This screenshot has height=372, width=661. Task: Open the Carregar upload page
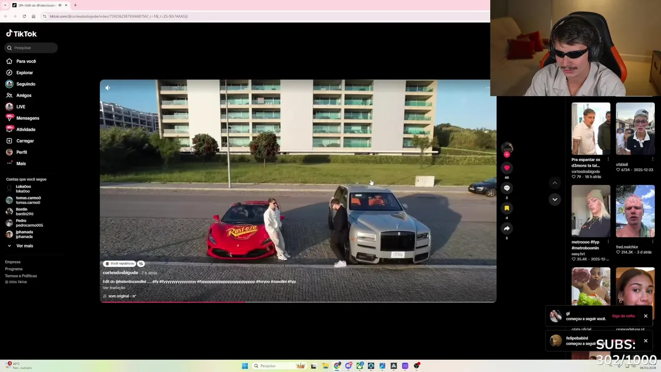pos(20,141)
